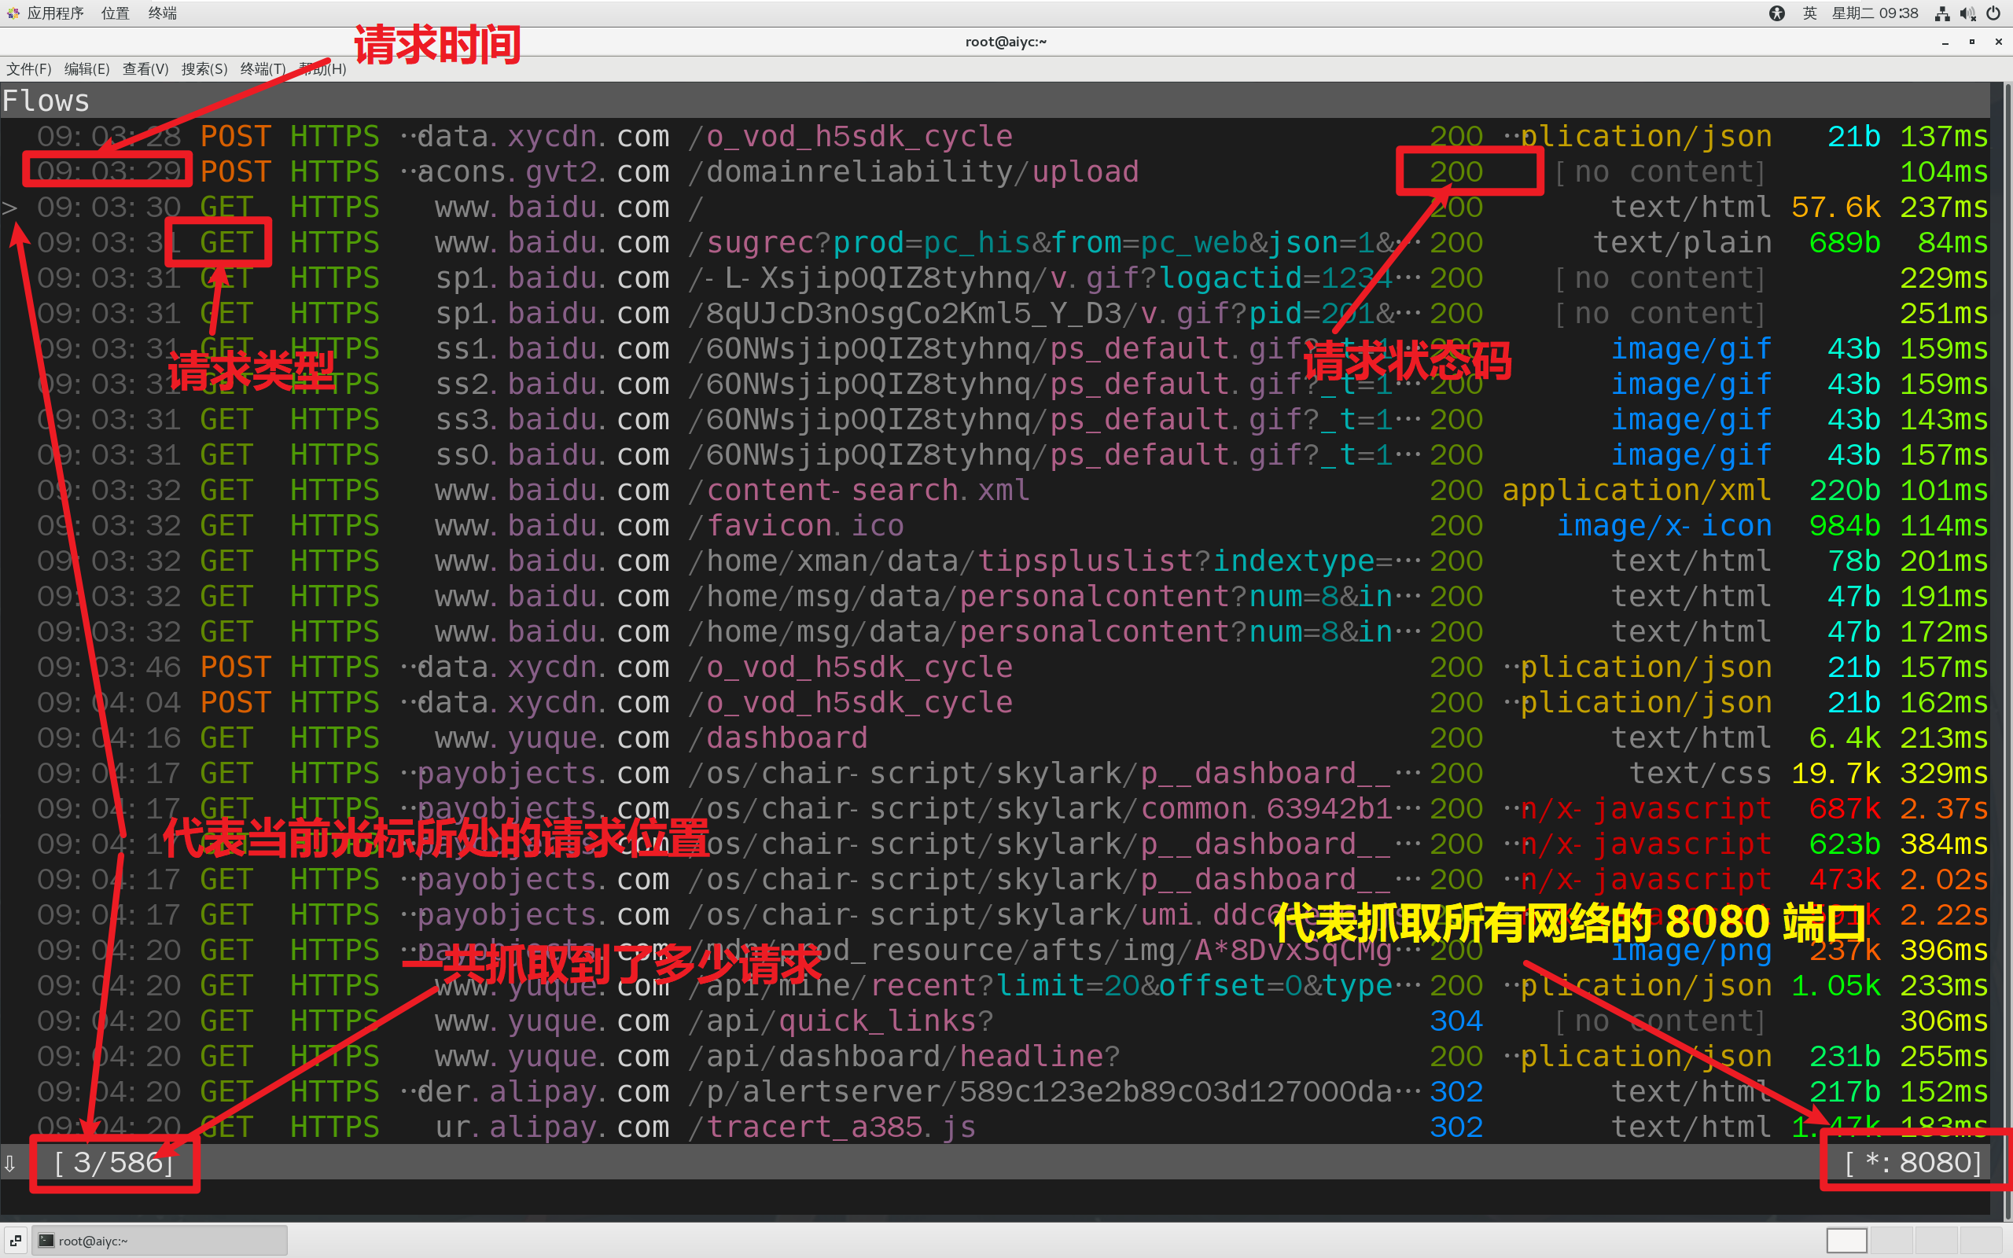This screenshot has height=1258, width=2013.
Task: Select the common.63942b1 javascript flow
Action: [x=995, y=809]
